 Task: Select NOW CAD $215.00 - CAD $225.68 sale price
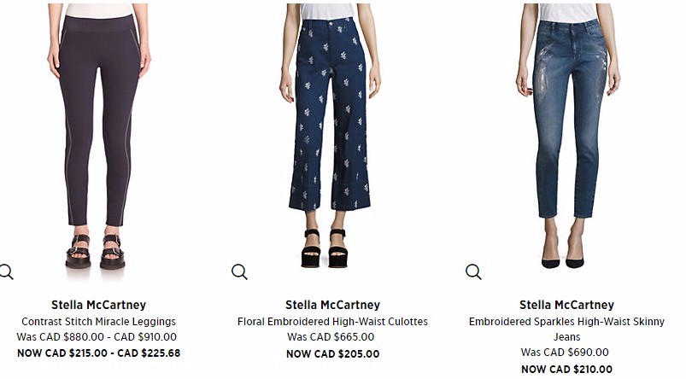click(98, 353)
